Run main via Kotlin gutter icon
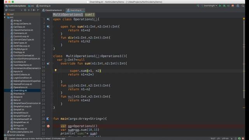 click(47, 119)
